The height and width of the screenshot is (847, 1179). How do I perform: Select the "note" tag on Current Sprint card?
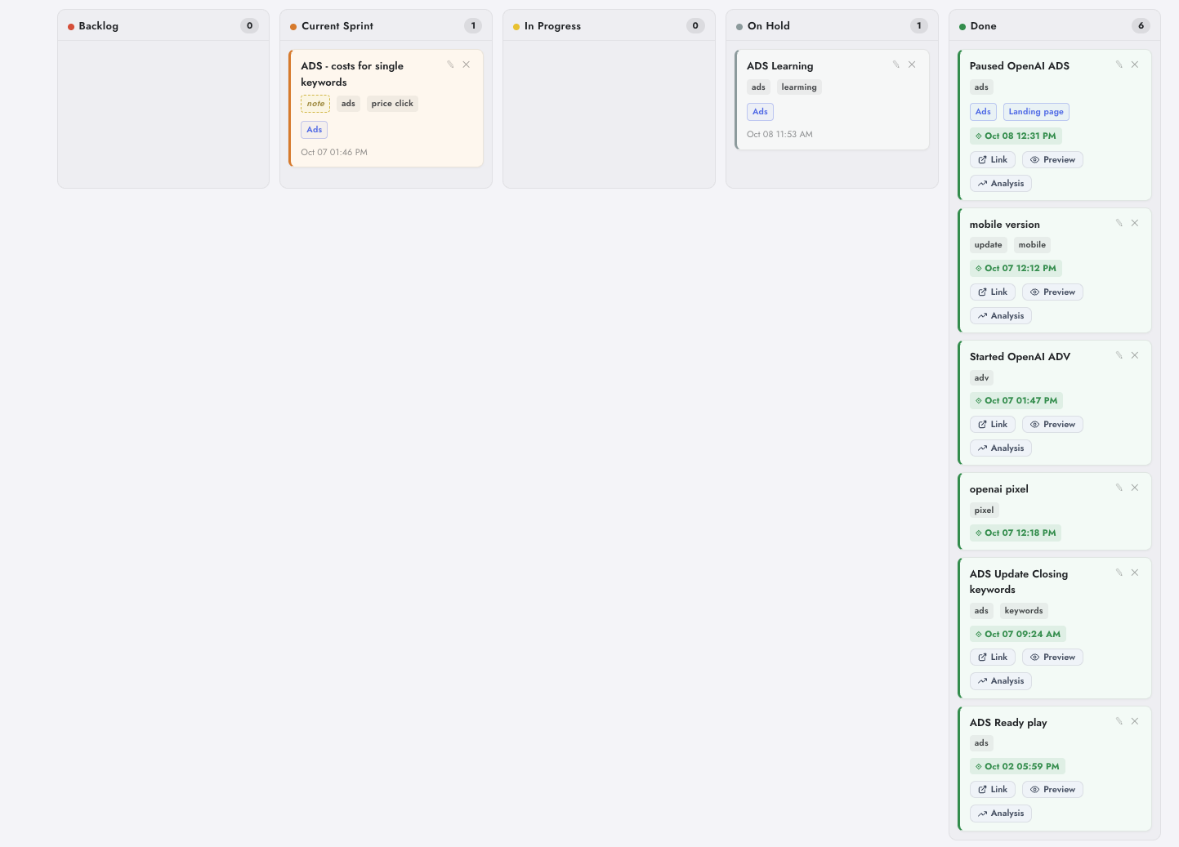[315, 104]
